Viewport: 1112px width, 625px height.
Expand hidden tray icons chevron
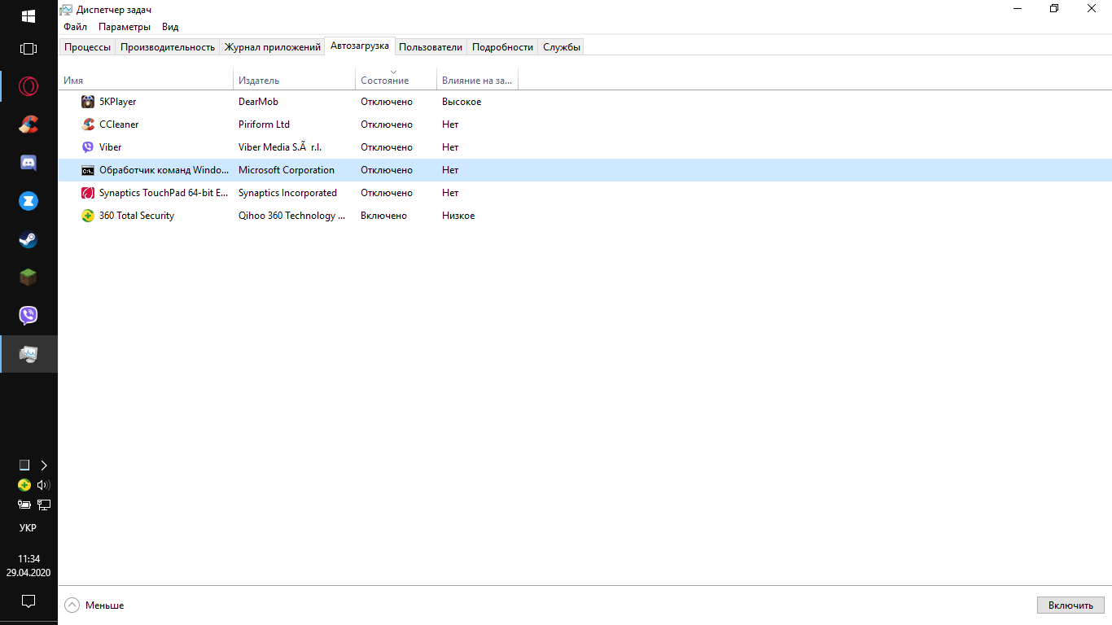click(x=44, y=465)
